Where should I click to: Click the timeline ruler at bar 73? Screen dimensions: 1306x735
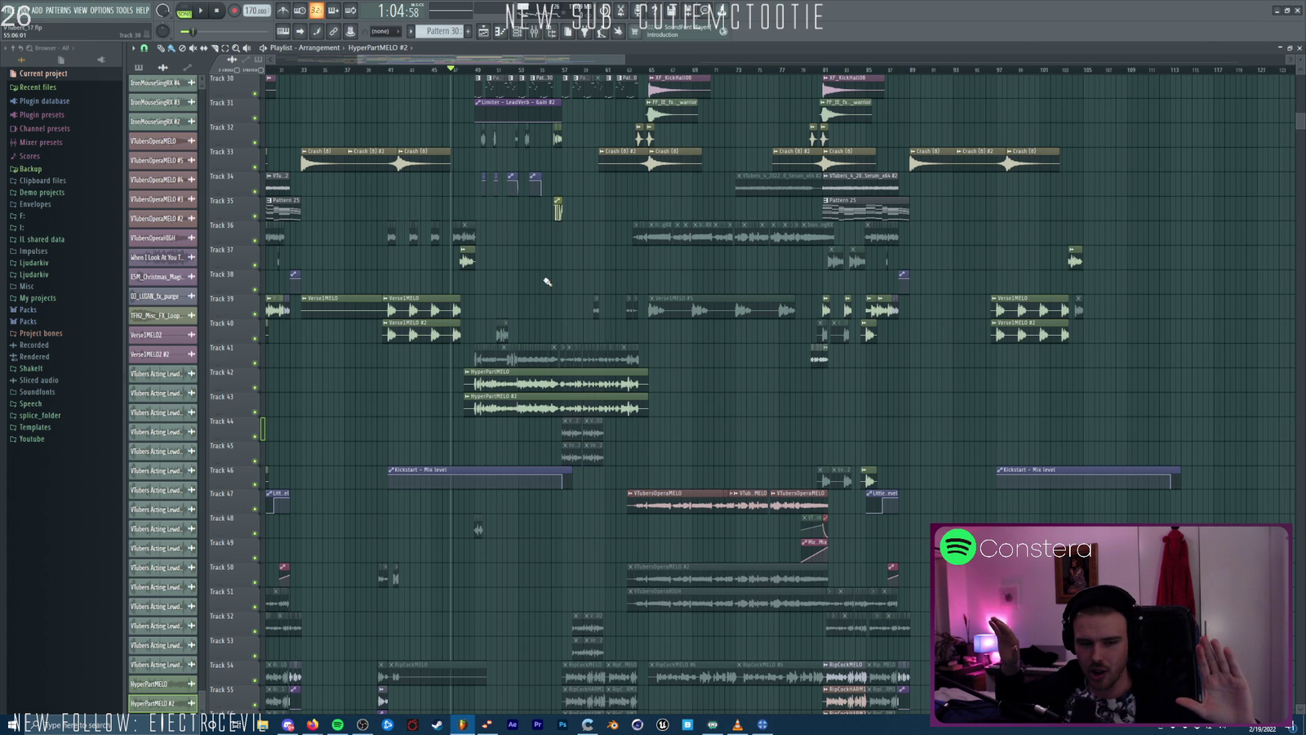[739, 70]
